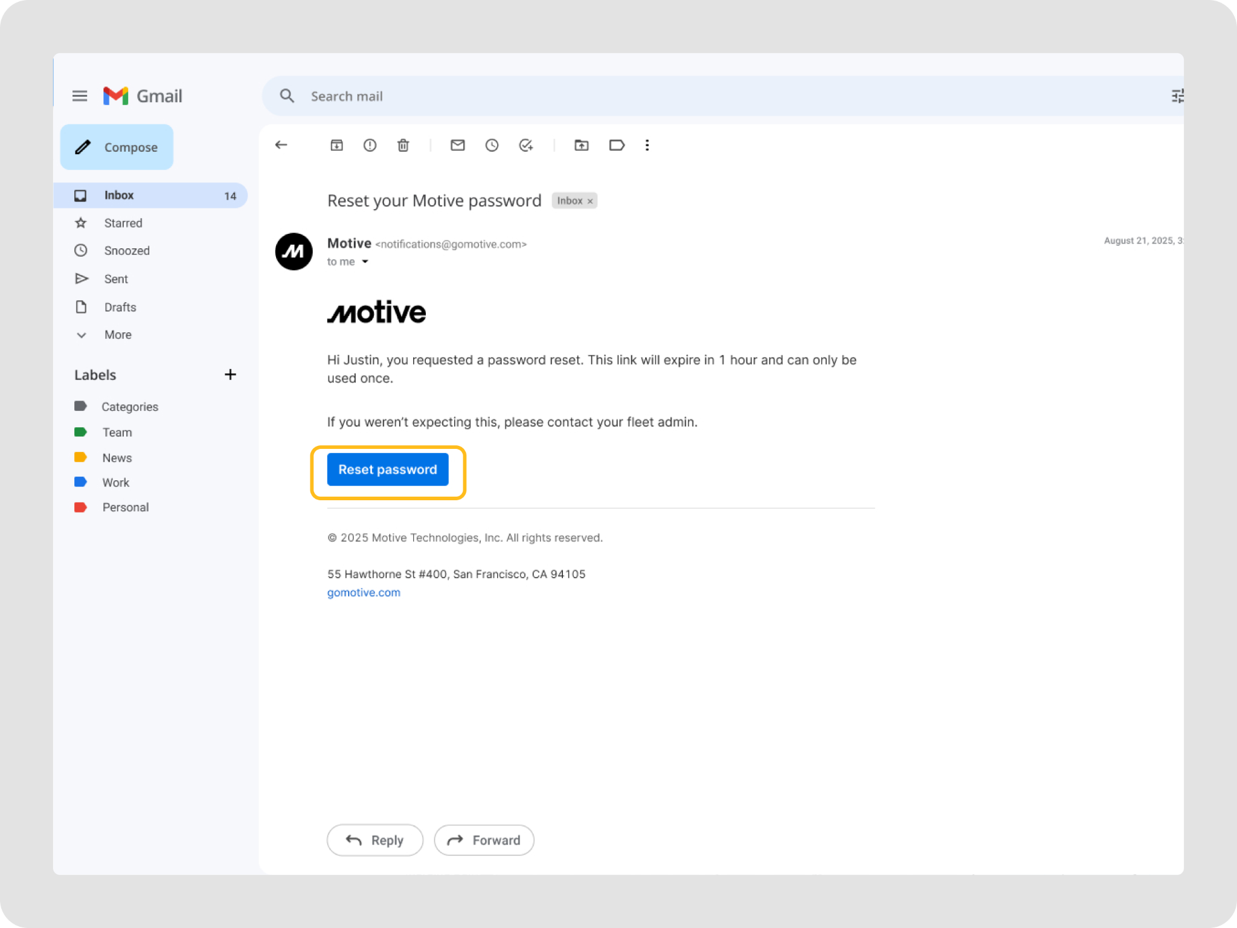The width and height of the screenshot is (1237, 928).
Task: Open Labels tag icon in toolbar
Action: pyautogui.click(x=616, y=145)
